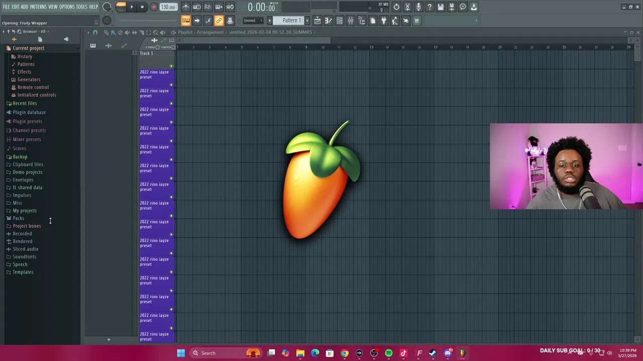This screenshot has width=643, height=361.
Task: Toggle the 3-2-1 countdown before recording
Action: coord(208,7)
